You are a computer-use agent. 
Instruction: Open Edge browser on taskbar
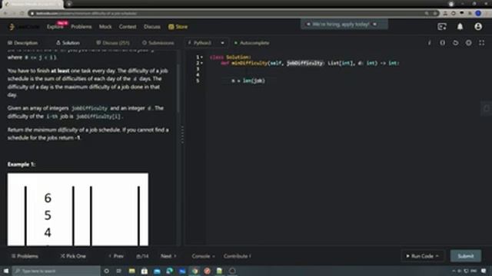tap(170, 271)
